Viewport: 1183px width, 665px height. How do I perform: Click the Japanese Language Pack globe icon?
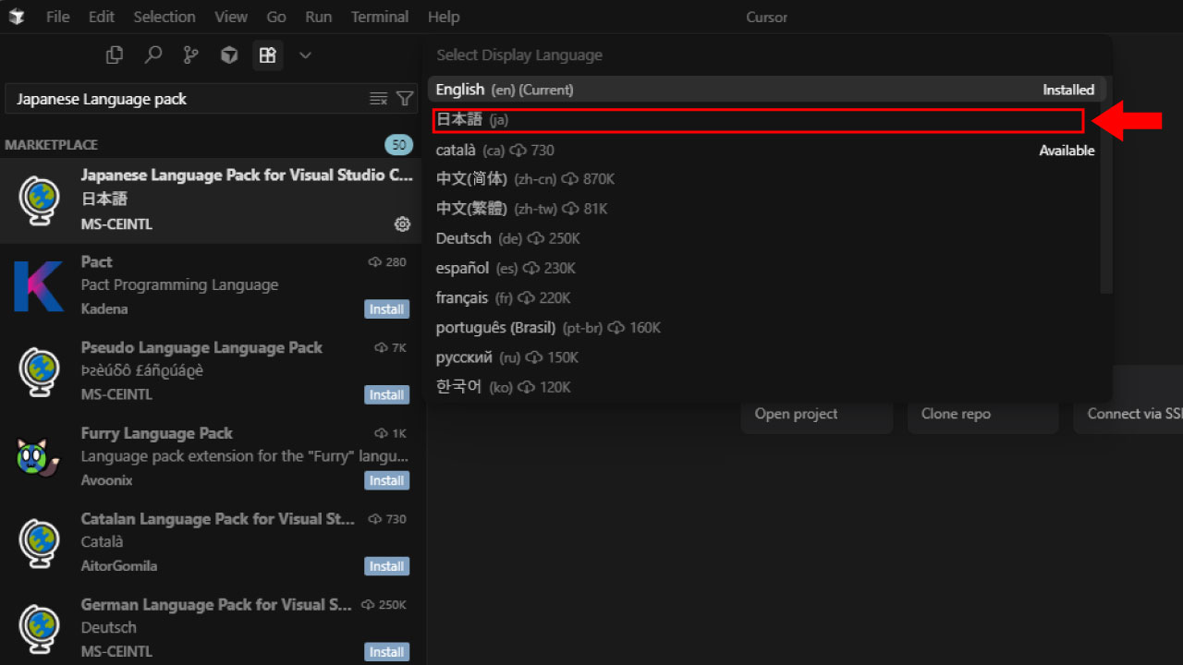coord(39,199)
